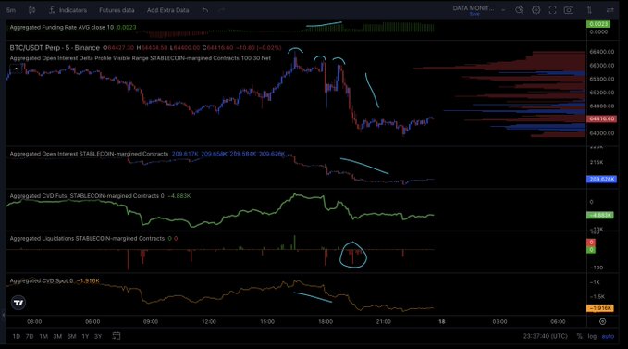This screenshot has height=349, width=628.
Task: Click the 0.0023 funding rate value tag
Action: click(x=598, y=24)
